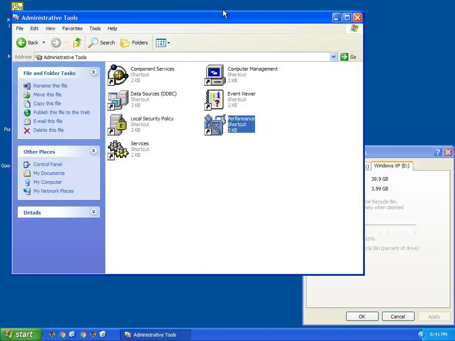
Task: Open the Help menu
Action: (112, 28)
